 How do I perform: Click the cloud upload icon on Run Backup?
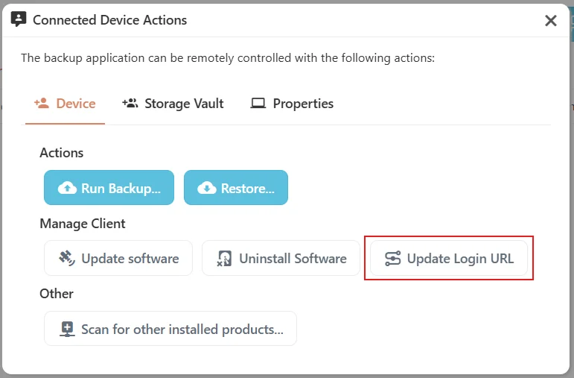(x=67, y=188)
